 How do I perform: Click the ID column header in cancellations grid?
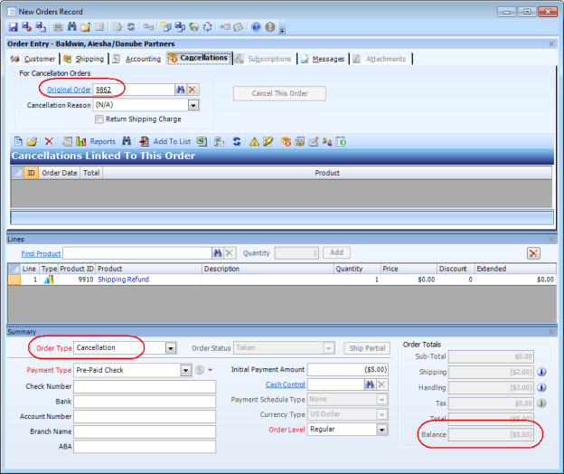pos(31,173)
